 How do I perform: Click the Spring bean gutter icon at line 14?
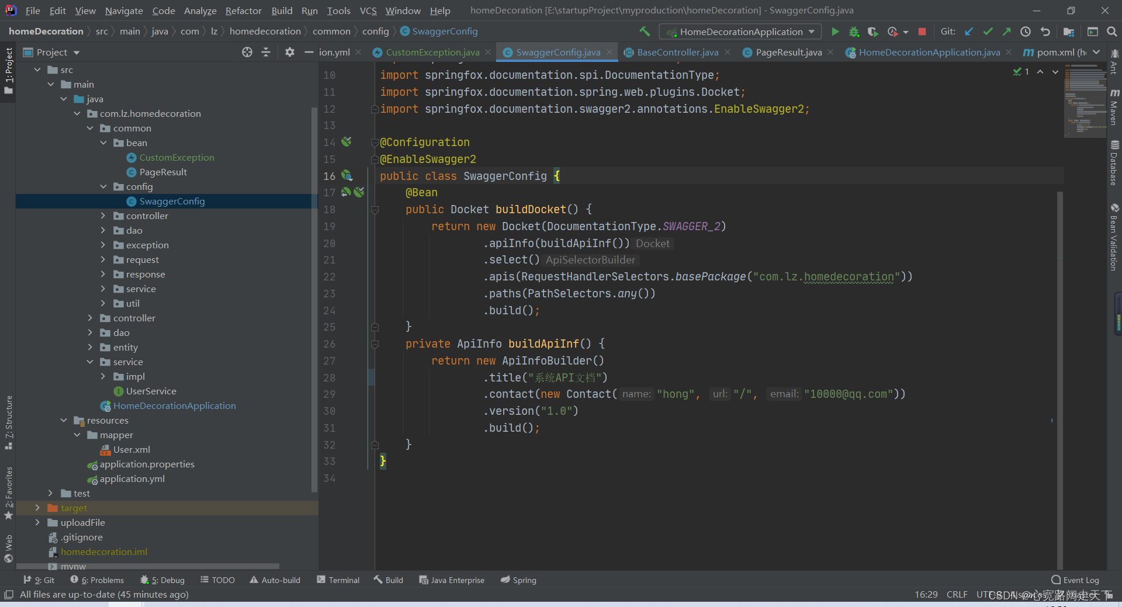(347, 141)
